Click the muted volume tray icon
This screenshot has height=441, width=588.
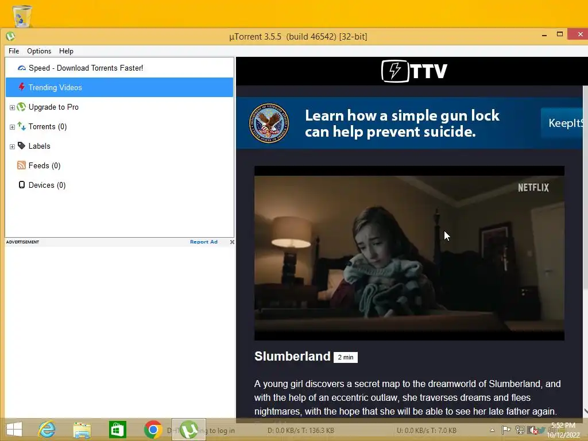[533, 430]
